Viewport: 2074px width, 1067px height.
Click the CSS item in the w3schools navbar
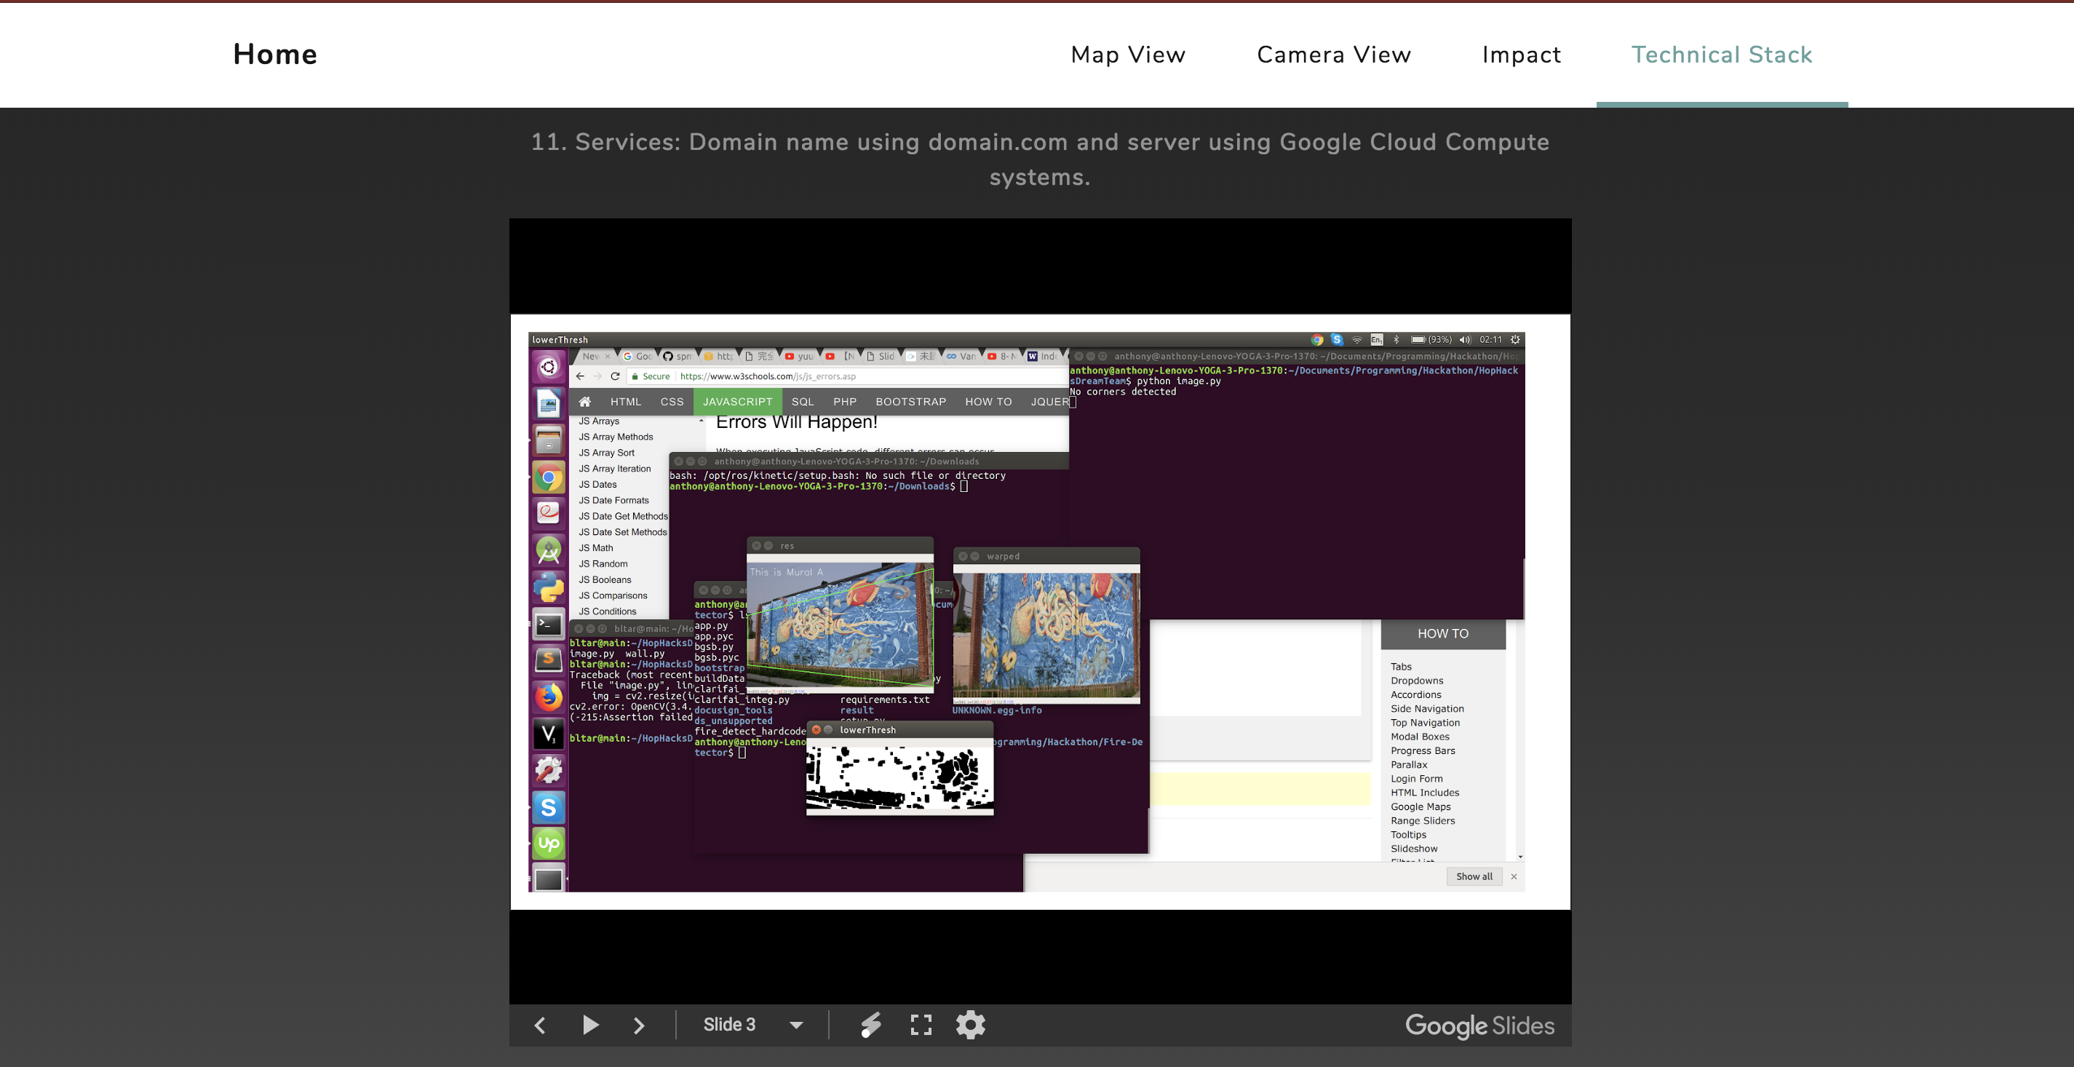672,402
